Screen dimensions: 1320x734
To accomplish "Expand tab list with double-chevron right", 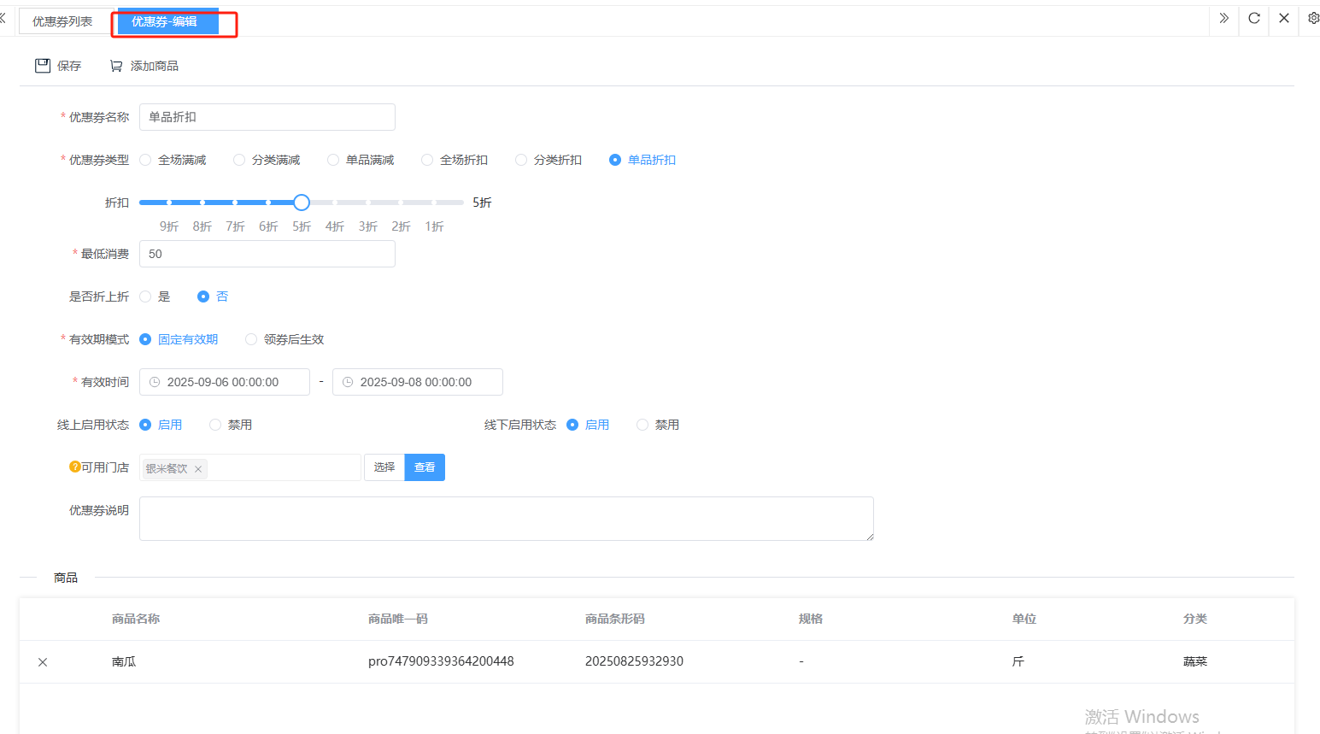I will pyautogui.click(x=1224, y=18).
